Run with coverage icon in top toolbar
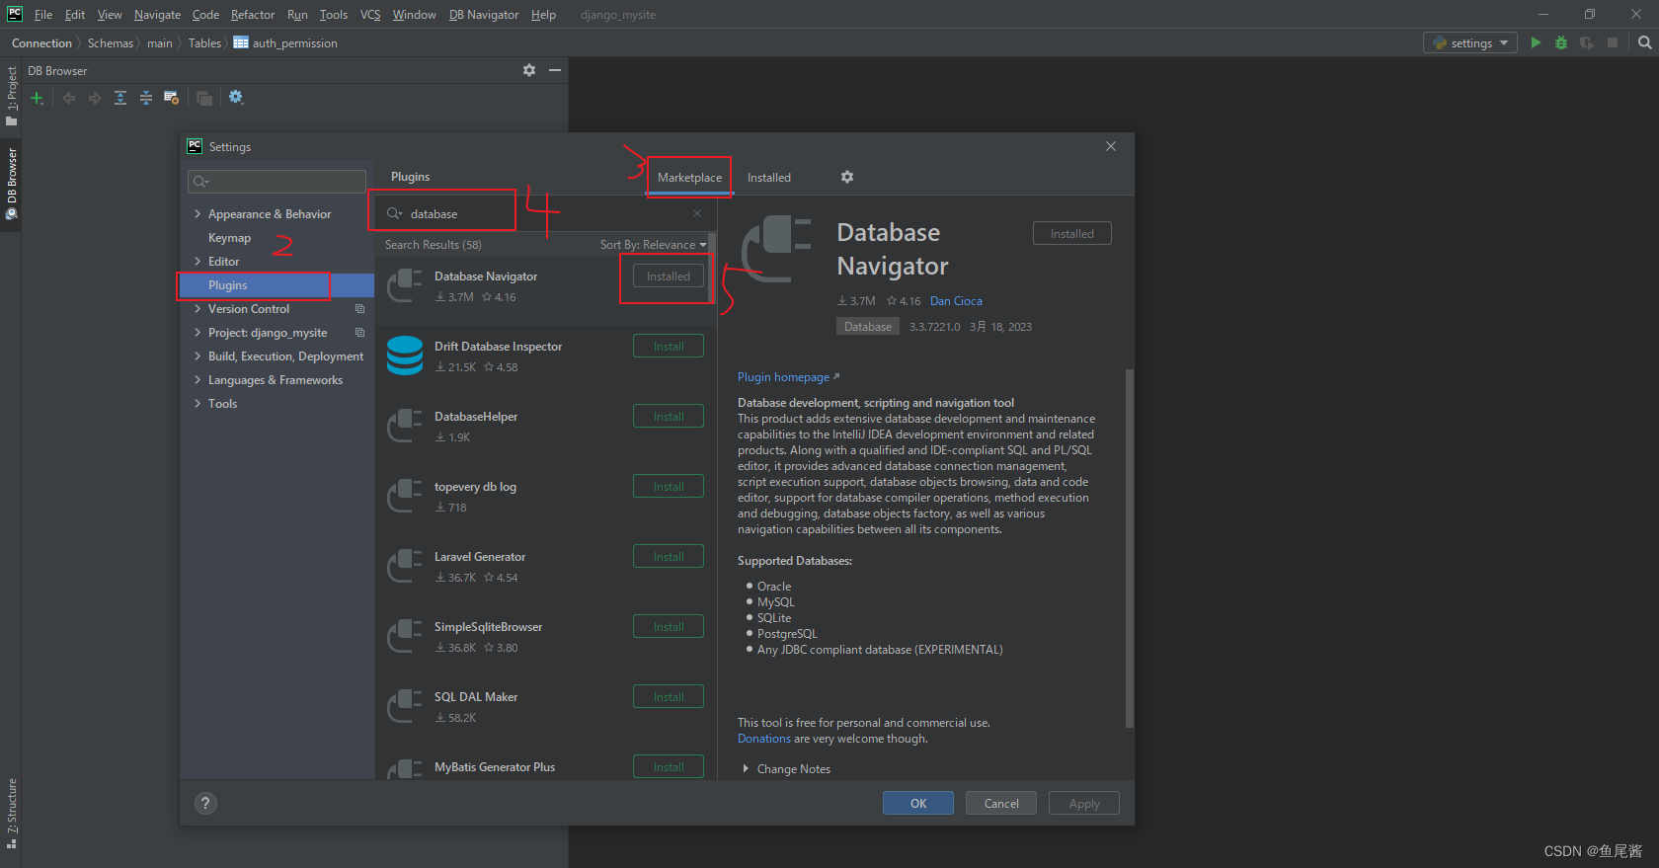1659x868 pixels. [1587, 42]
